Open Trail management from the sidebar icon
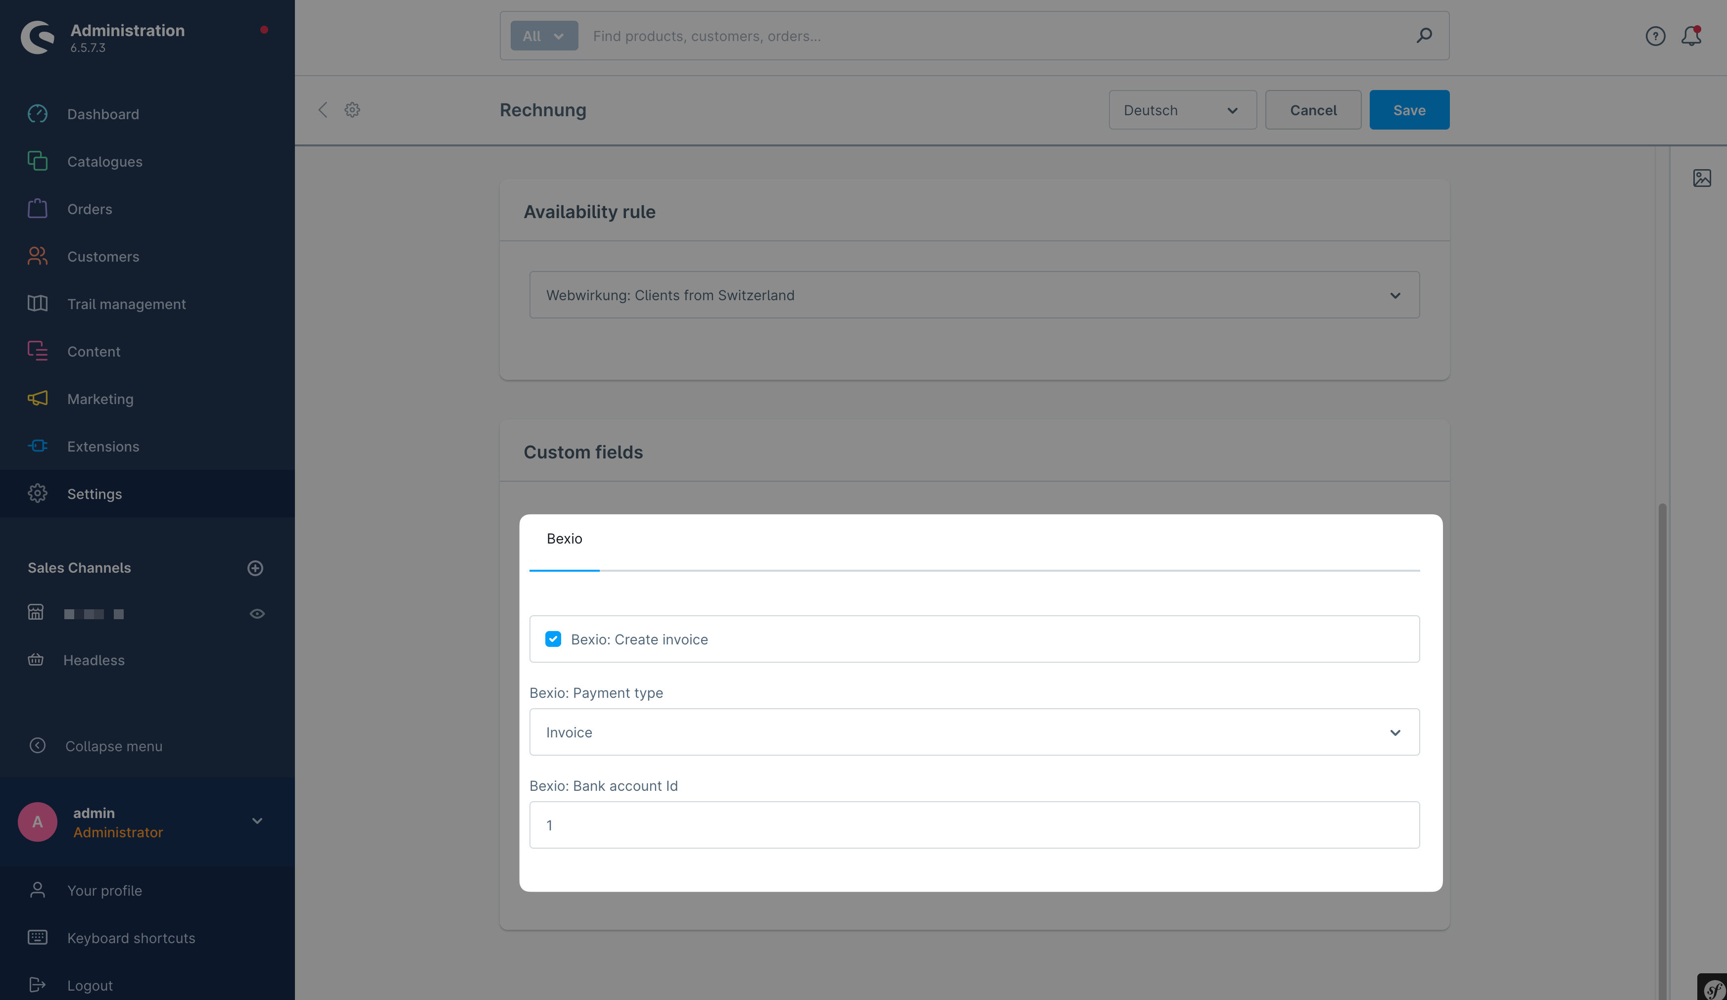The height and width of the screenshot is (1000, 1727). pyautogui.click(x=38, y=304)
